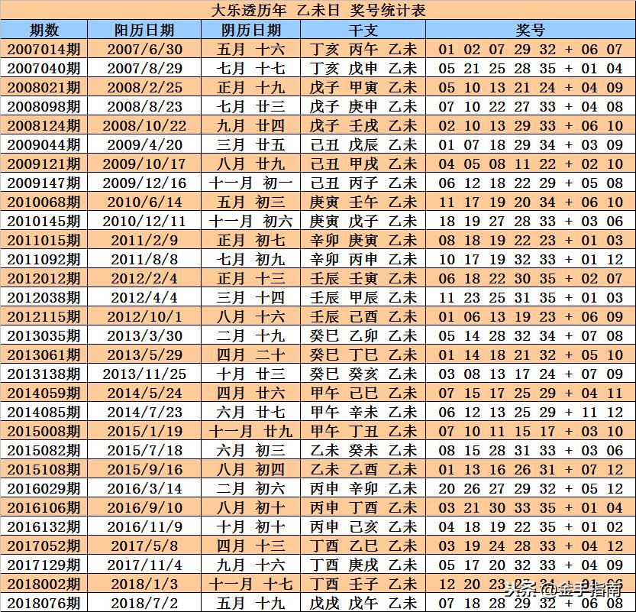Select numbers 06 12 13 25 29 + 11 12
The height and width of the screenshot is (612, 636).
(531, 412)
